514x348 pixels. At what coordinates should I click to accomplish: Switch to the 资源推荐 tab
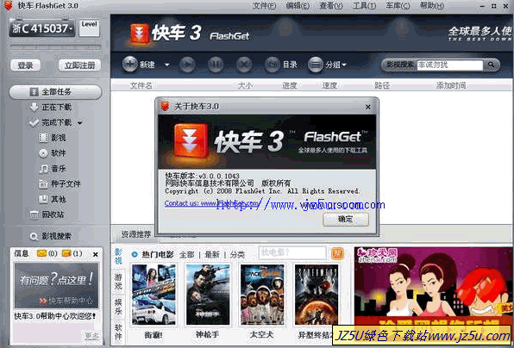pos(135,234)
